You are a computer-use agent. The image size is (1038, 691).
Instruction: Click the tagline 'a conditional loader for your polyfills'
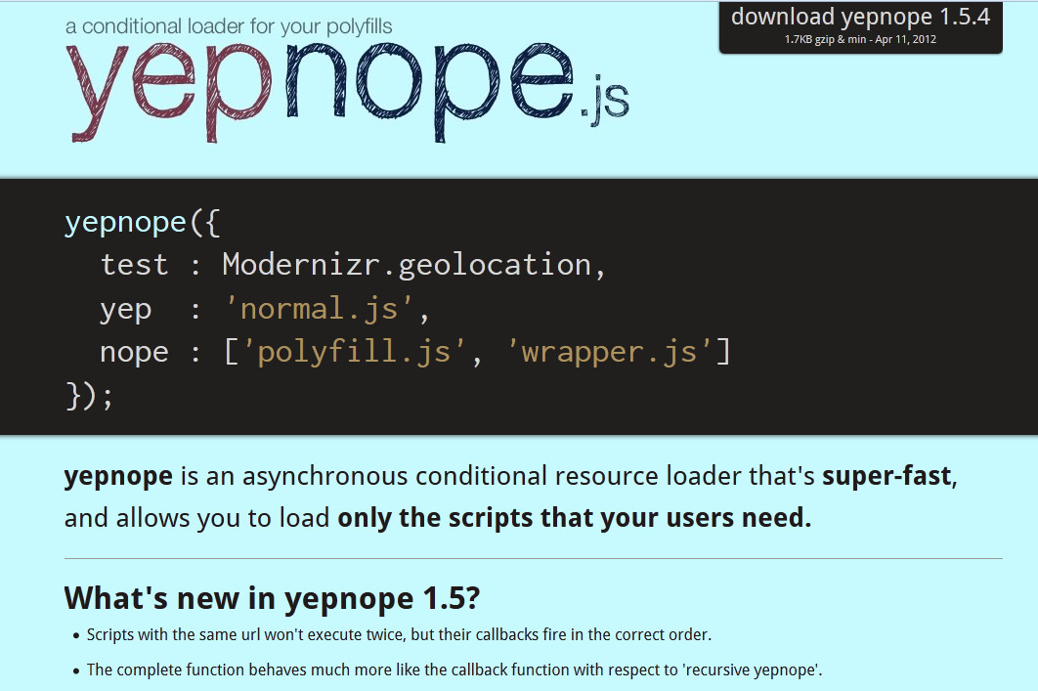[229, 26]
